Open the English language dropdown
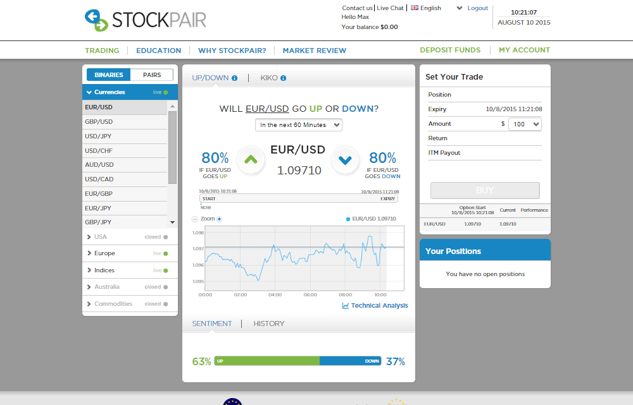This screenshot has width=633, height=405. [436, 8]
